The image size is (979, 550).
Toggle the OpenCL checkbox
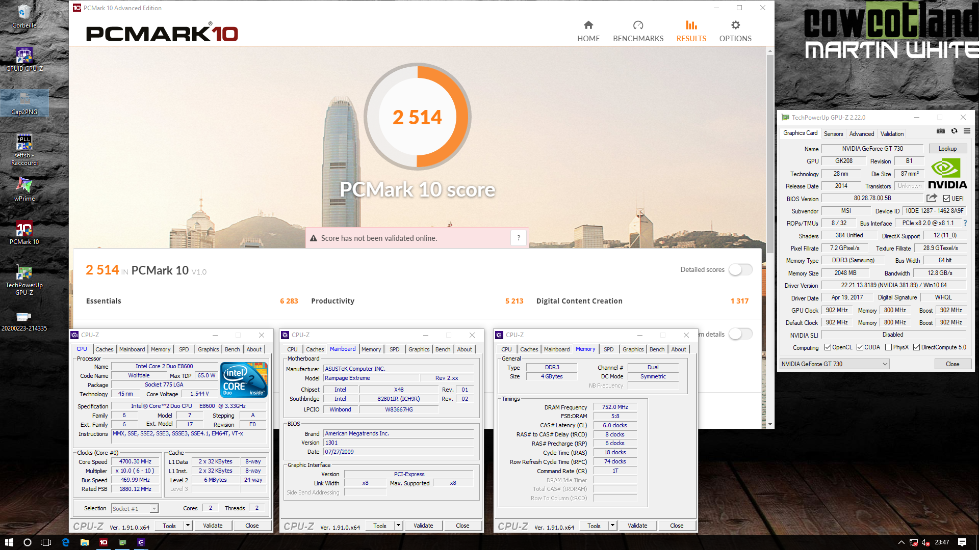click(x=828, y=347)
